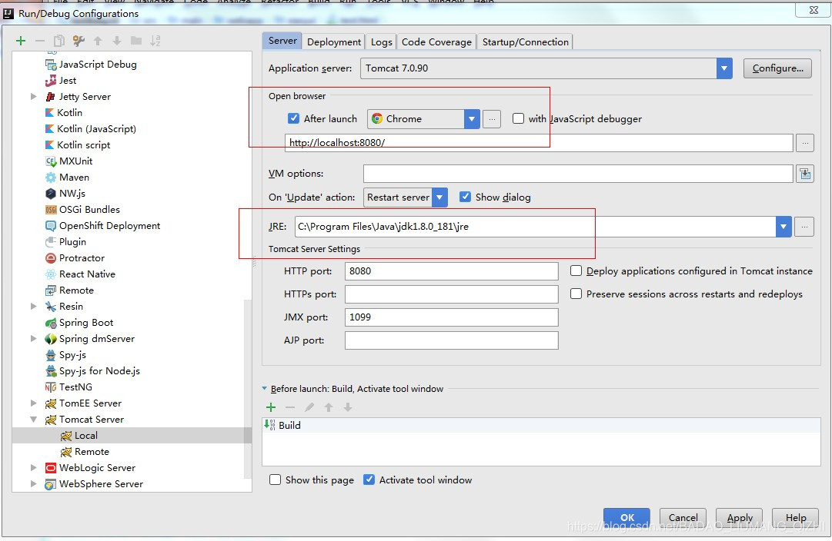
Task: Open edit defaults wrench icon
Action: [x=79, y=41]
